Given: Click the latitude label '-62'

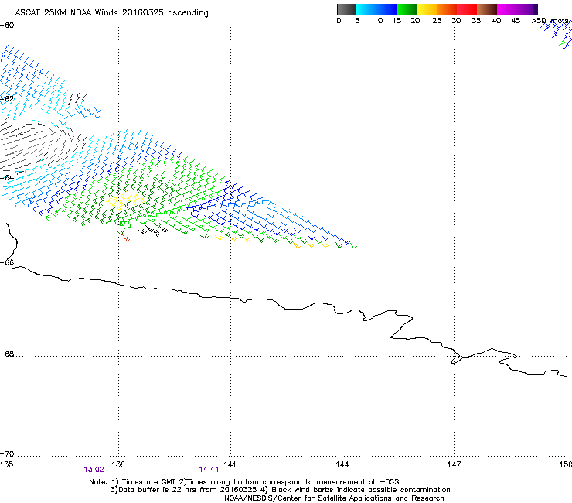Looking at the screenshot, I should (7, 99).
